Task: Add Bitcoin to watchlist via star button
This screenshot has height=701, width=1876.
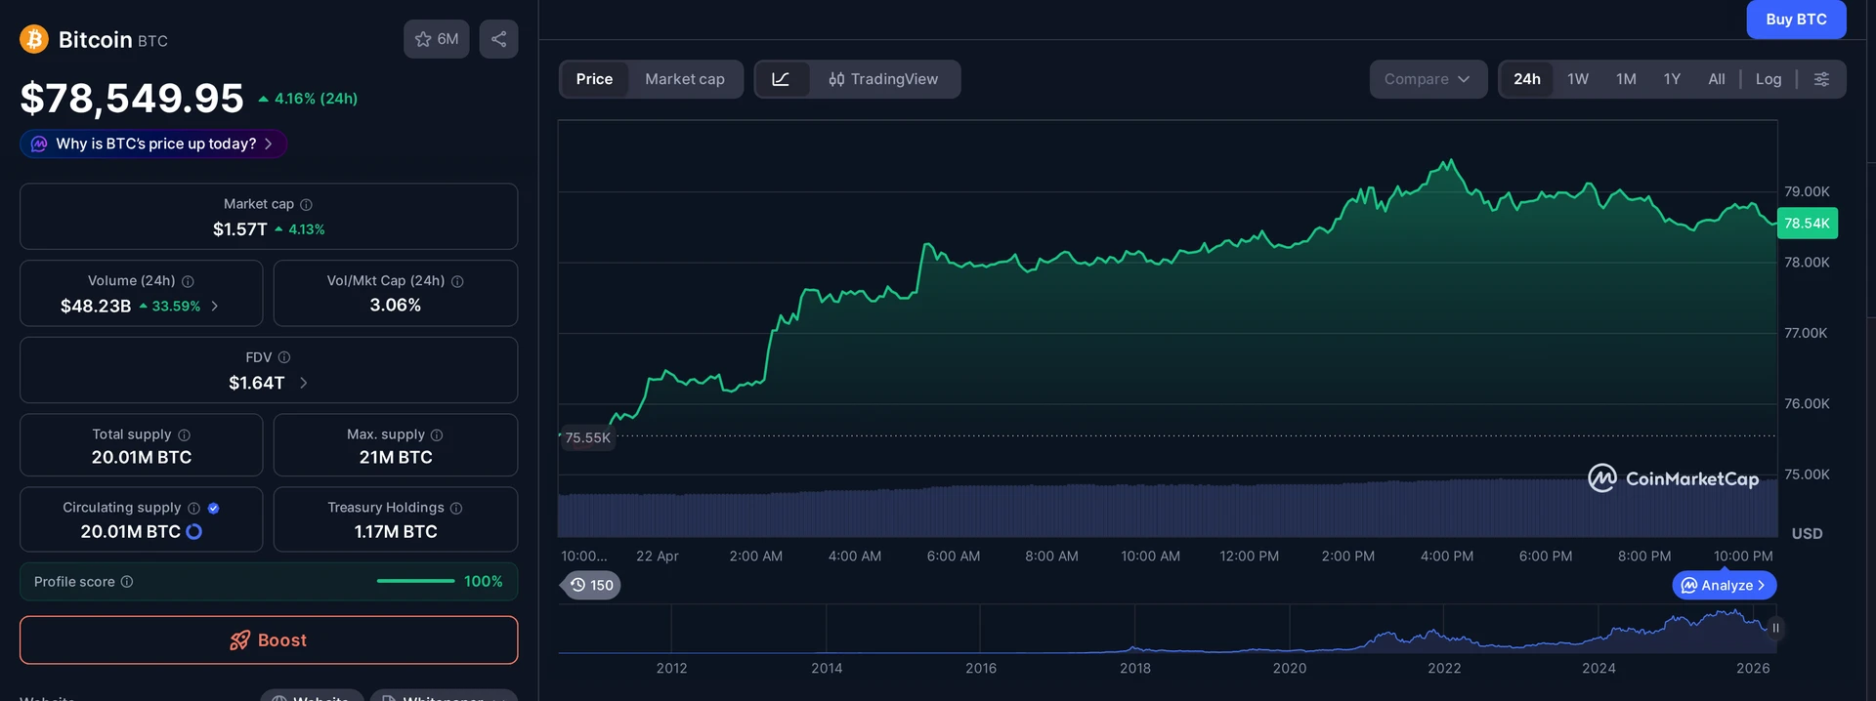Action: pos(437,39)
